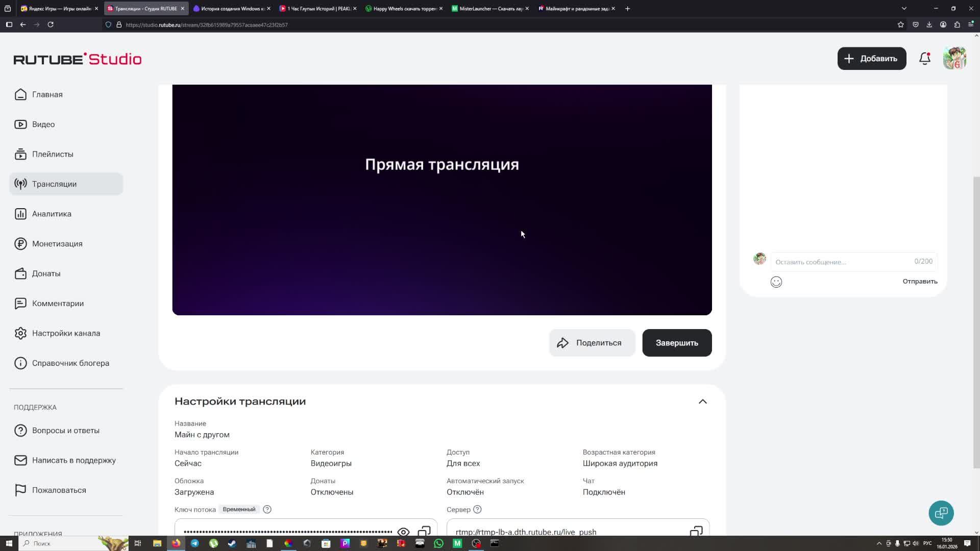980x551 pixels.
Task: Collapse the Настройки трансляции section
Action: click(702, 402)
